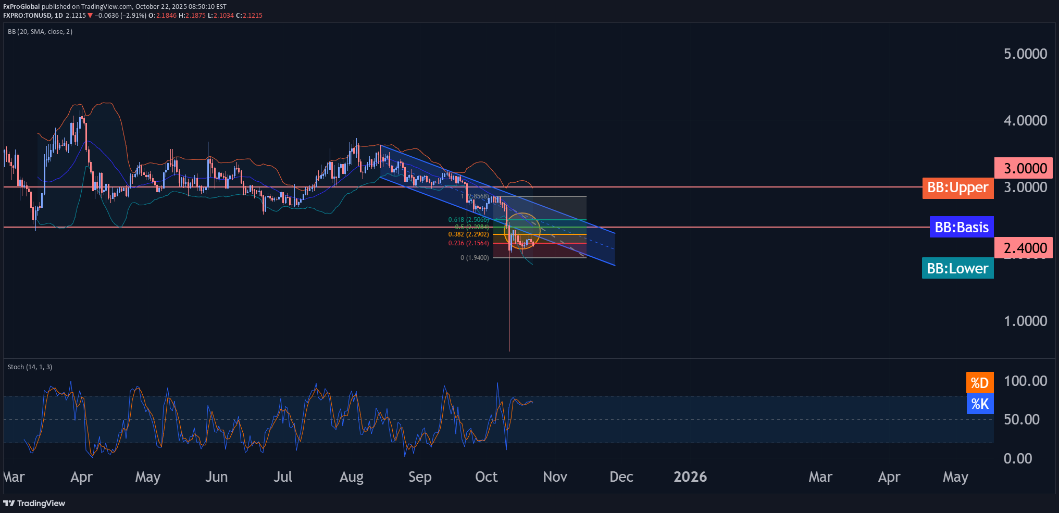Select the teal BB:Lower label

[x=957, y=268]
